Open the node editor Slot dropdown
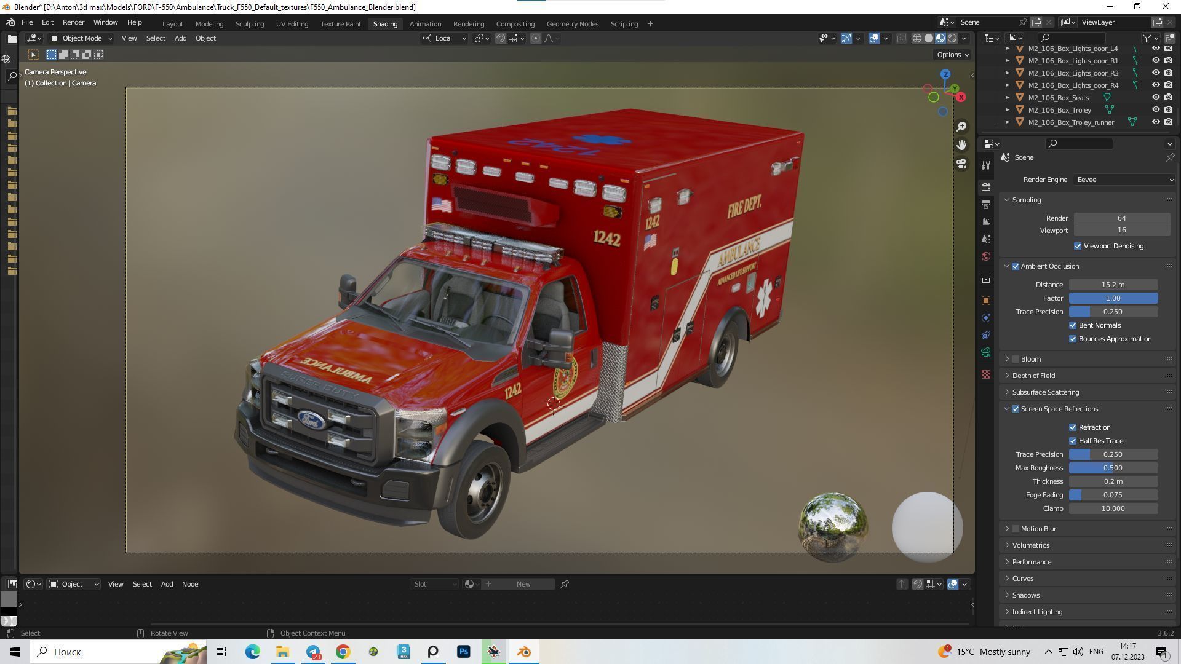Viewport: 1181px width, 664px height. point(434,584)
